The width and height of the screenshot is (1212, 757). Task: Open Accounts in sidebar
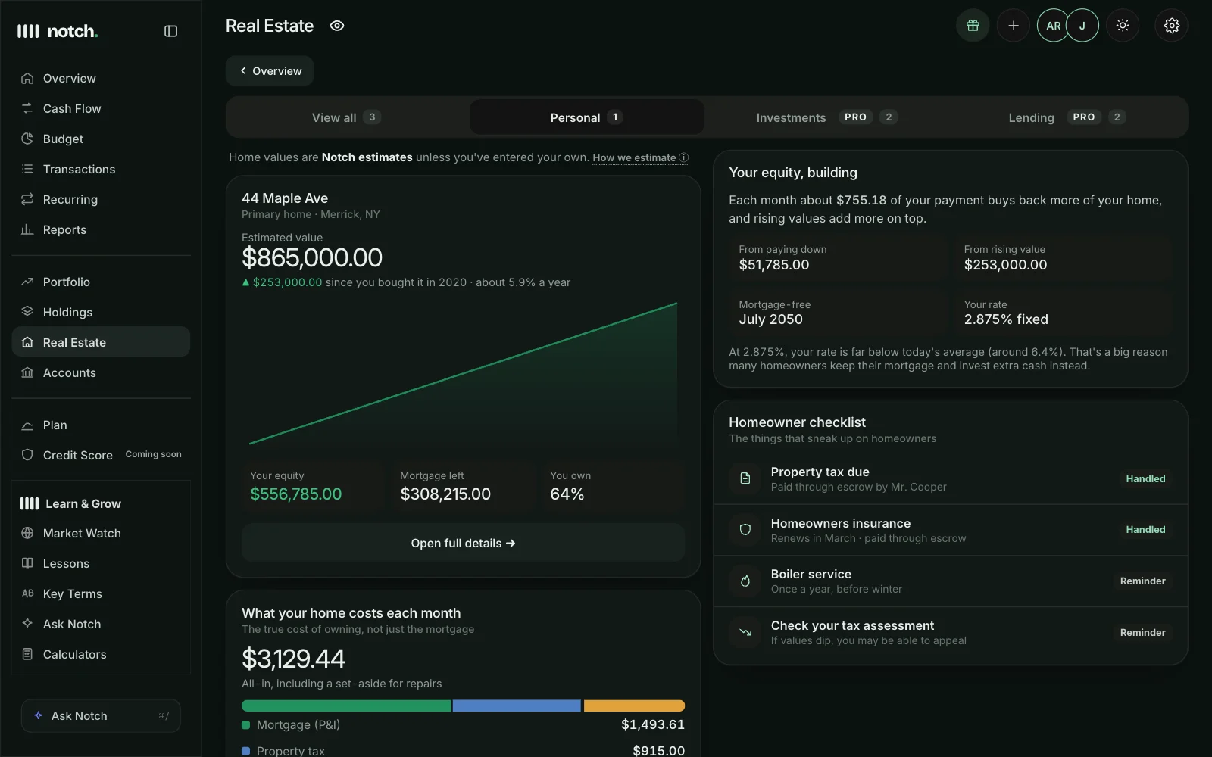pyautogui.click(x=101, y=372)
